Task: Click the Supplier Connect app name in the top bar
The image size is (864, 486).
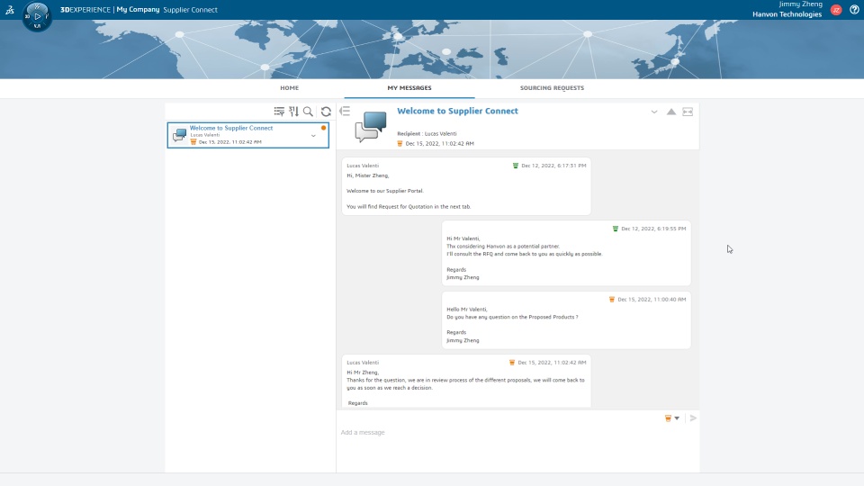Action: click(x=190, y=9)
